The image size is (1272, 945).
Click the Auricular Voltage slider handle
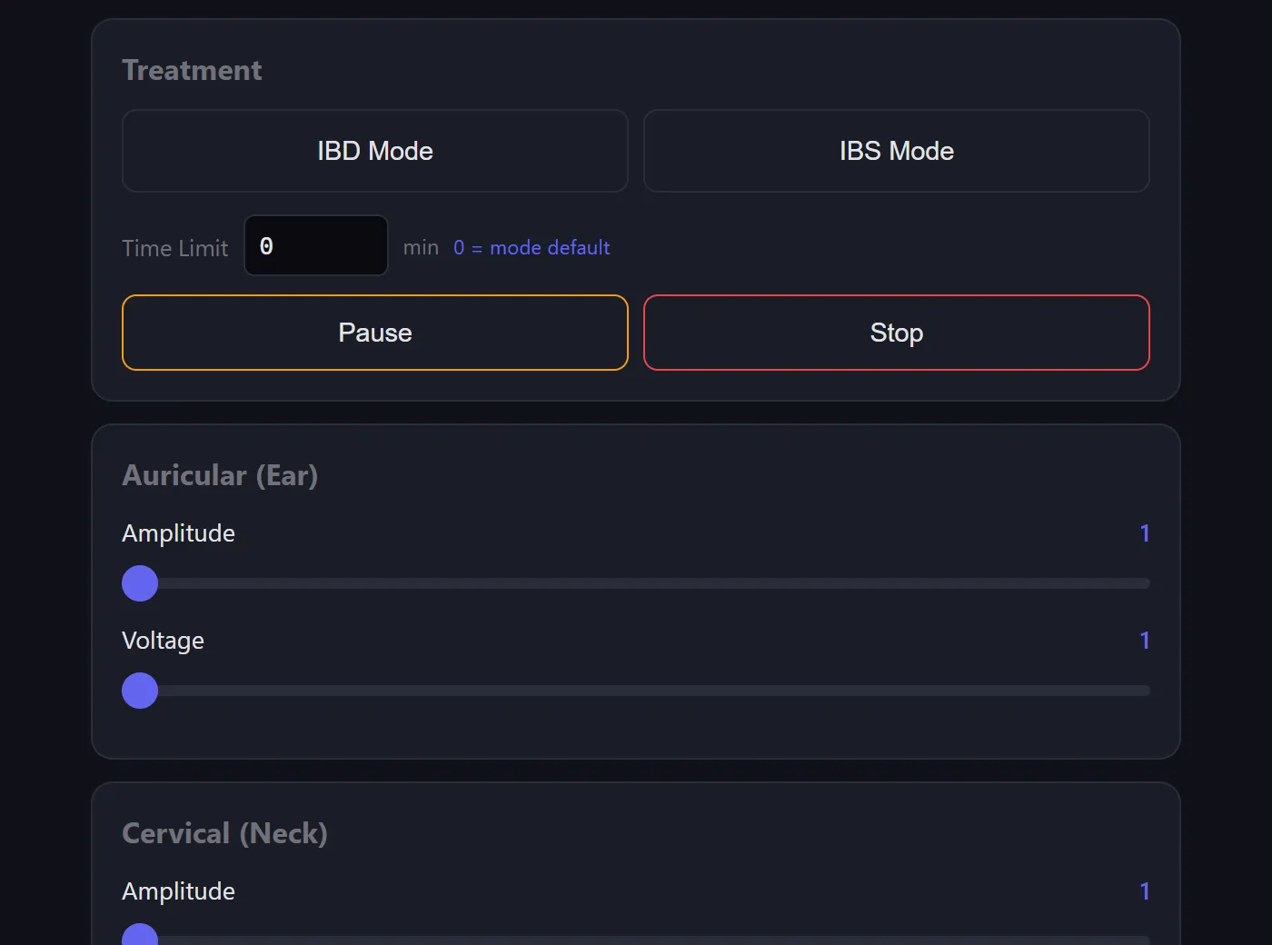point(140,691)
